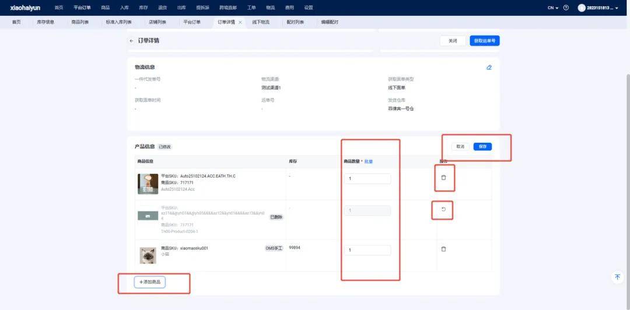Screen dimensions: 630x310
Task: Cancel product edits with 取消
Action: tap(460, 147)
